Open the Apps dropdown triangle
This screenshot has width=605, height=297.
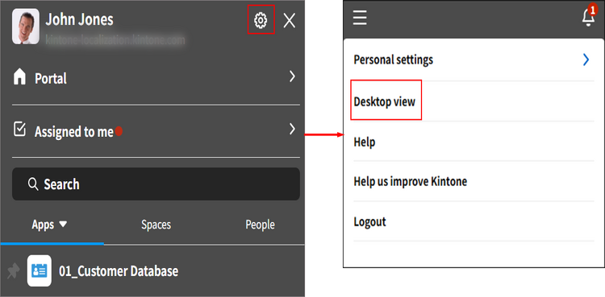63,224
